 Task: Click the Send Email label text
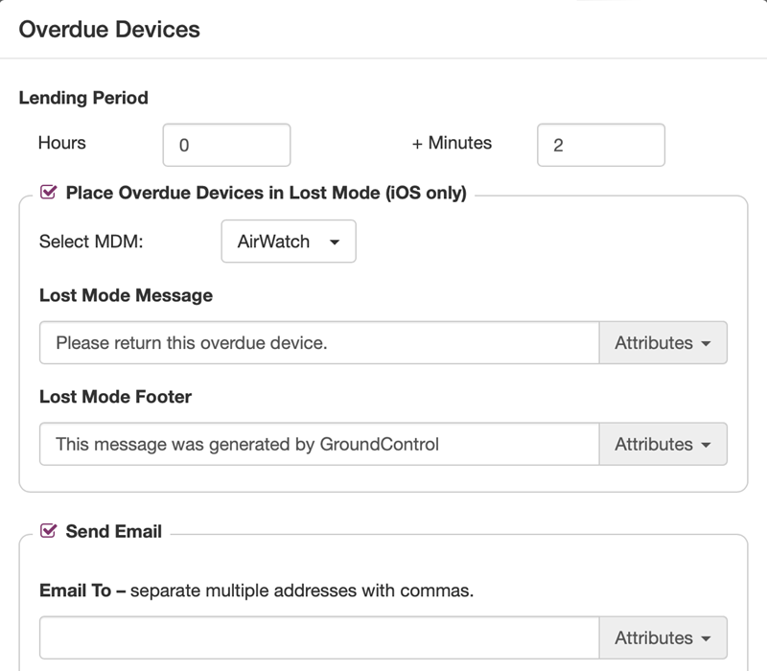coord(113,531)
